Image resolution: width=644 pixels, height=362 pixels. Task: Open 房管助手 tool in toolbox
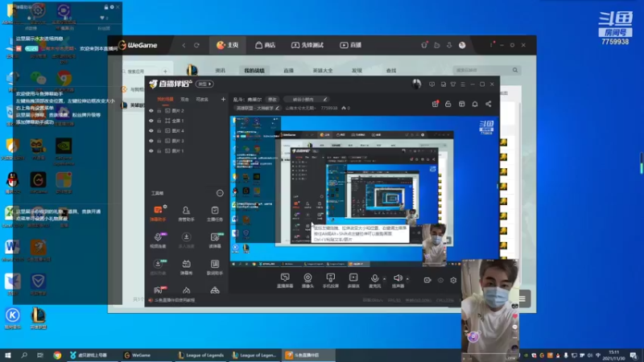(x=186, y=213)
